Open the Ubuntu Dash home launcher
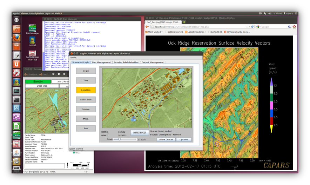310x185 pixels. click(16, 20)
